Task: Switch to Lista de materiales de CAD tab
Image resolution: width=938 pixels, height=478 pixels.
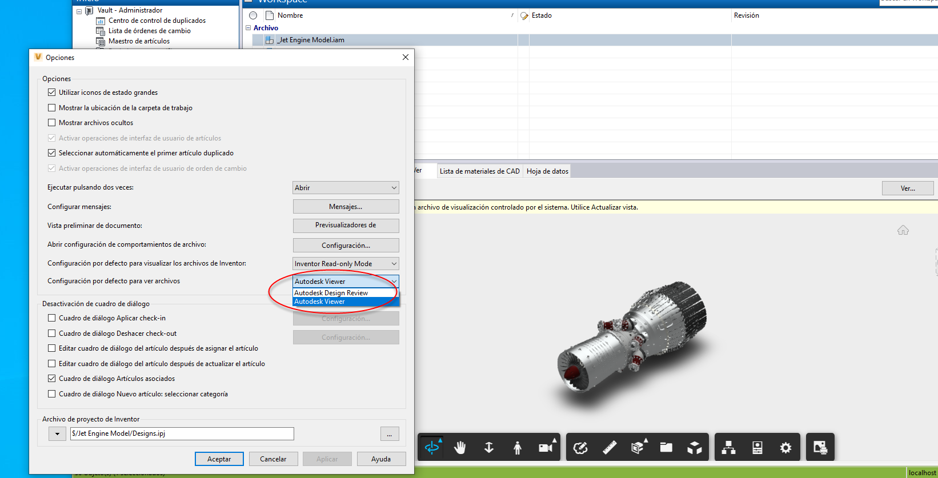Action: point(480,171)
